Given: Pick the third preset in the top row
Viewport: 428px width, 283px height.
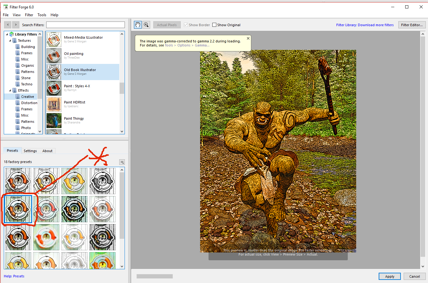Looking at the screenshot, I should [74, 181].
